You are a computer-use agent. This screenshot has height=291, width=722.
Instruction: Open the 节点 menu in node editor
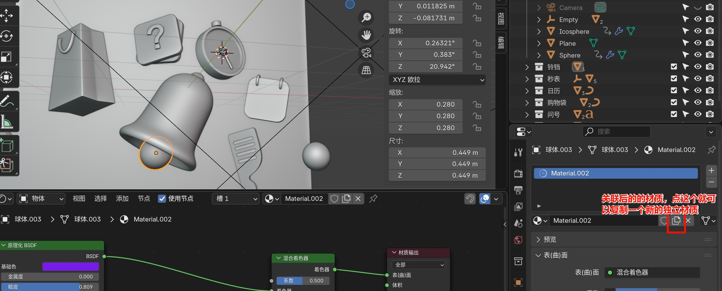(144, 199)
